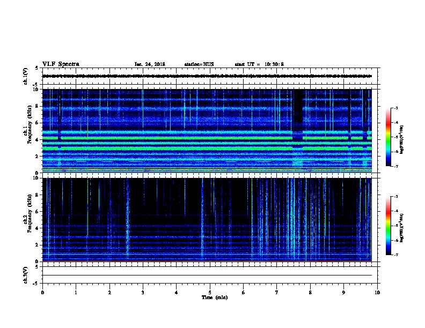Click the "ch.3(V)" axis label
The width and height of the screenshot is (425, 328).
click(x=25, y=275)
